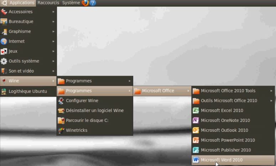Launch Microsoft OneNote 2010
The image size is (276, 166).
[233, 121]
